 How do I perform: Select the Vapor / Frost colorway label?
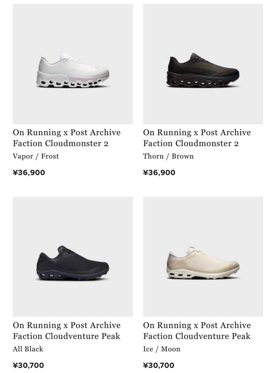(x=36, y=156)
